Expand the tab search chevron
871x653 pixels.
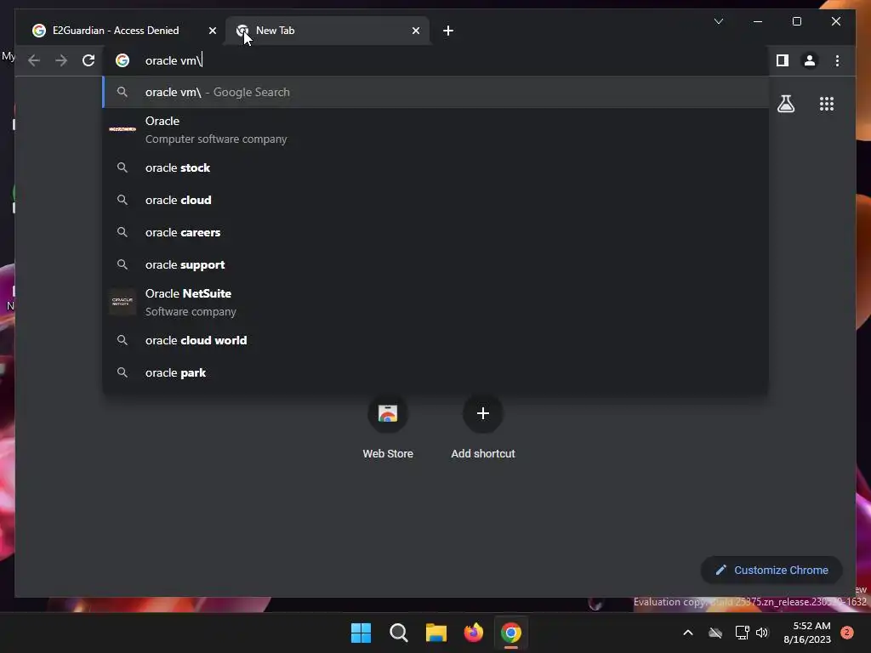point(718,21)
